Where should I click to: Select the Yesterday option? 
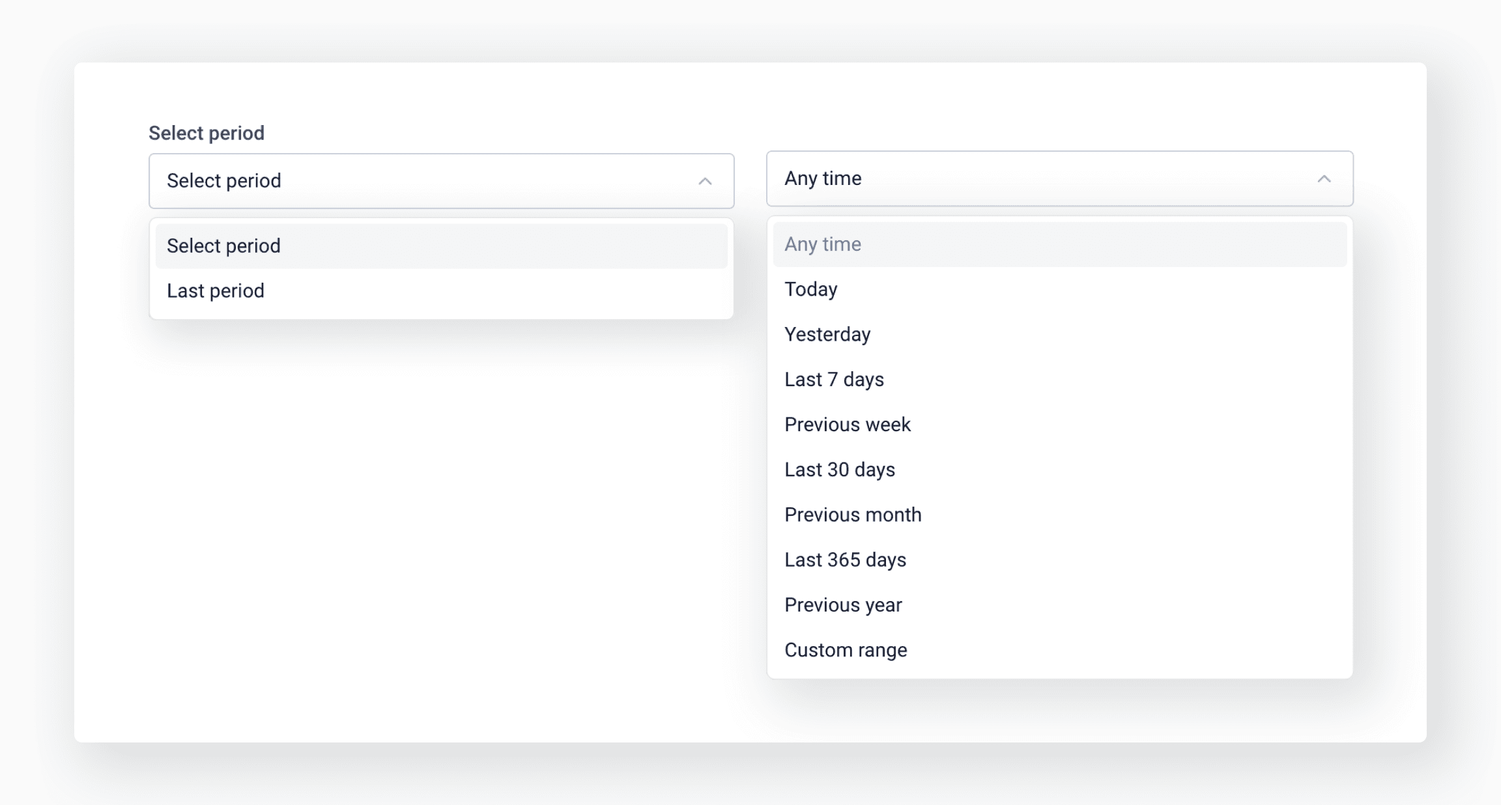tap(827, 334)
